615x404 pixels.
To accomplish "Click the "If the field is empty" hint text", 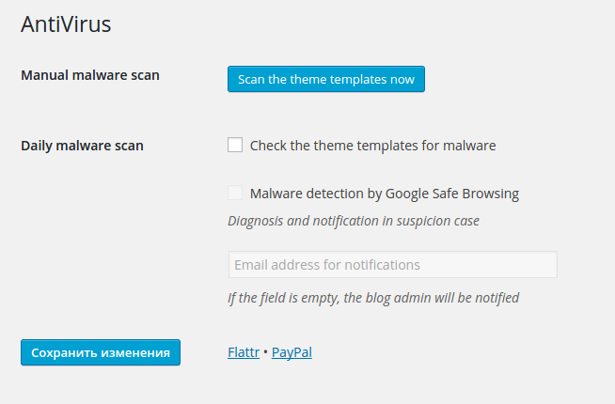I will tap(372, 298).
